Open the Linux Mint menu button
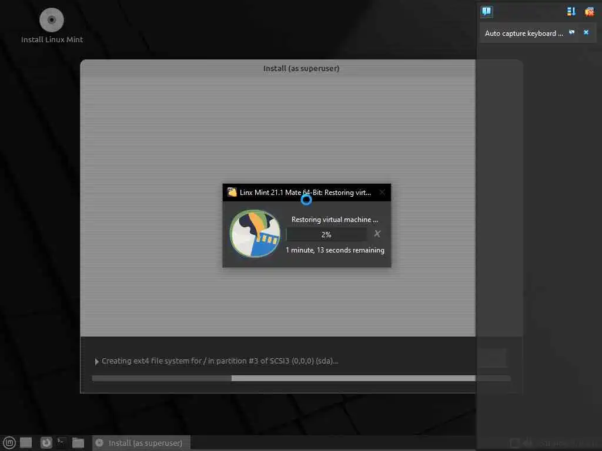Viewport: 602px width, 451px height. pos(9,443)
